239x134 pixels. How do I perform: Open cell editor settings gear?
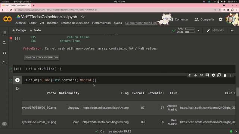click(213, 75)
